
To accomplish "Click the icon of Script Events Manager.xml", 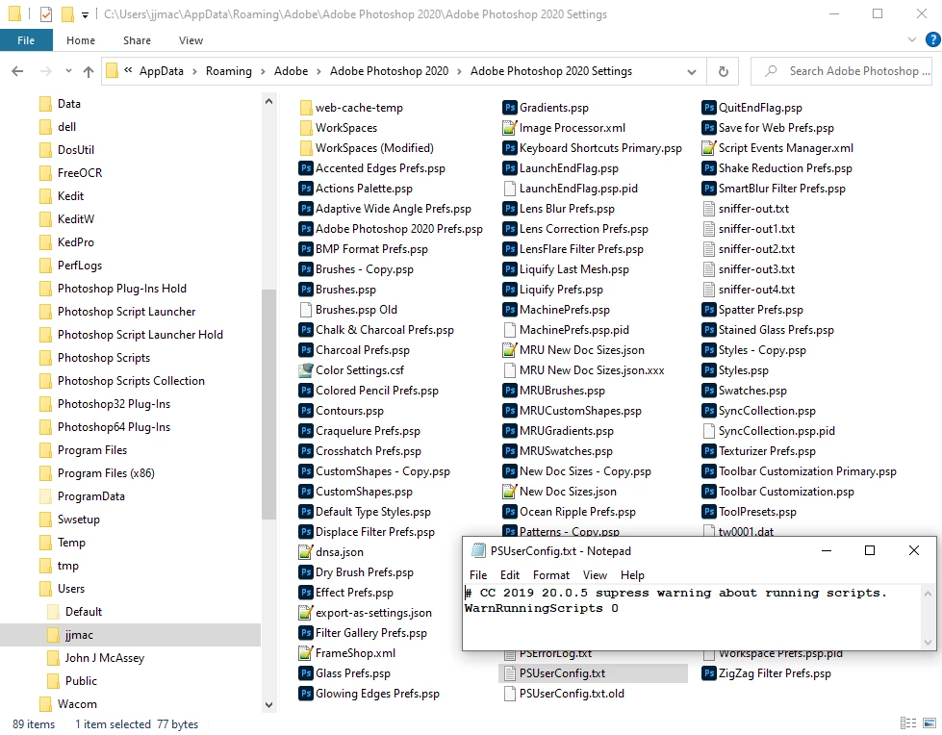I will tap(709, 148).
